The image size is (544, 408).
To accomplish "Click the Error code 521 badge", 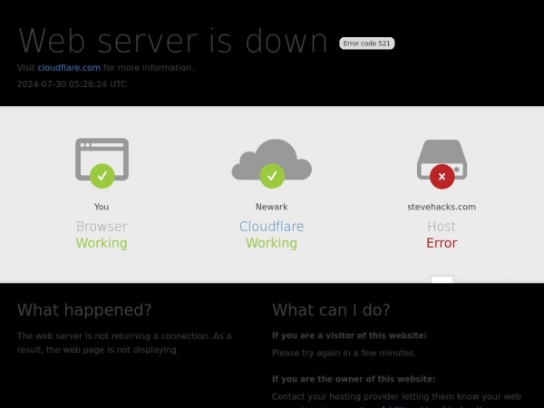I will point(367,44).
